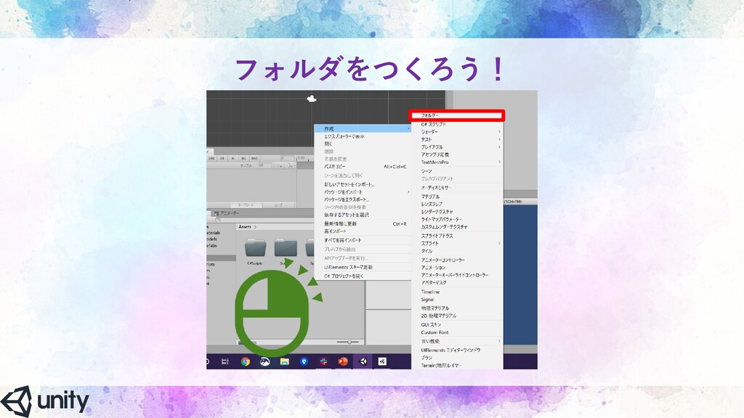Image resolution: width=744 pixels, height=418 pixels.
Task: Select スプライトアトラス in the create submenu
Action: pos(457,236)
